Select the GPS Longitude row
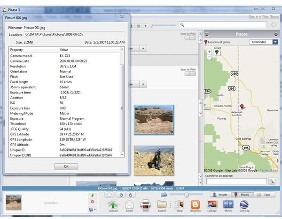This screenshot has width=282, height=219. click(x=64, y=140)
